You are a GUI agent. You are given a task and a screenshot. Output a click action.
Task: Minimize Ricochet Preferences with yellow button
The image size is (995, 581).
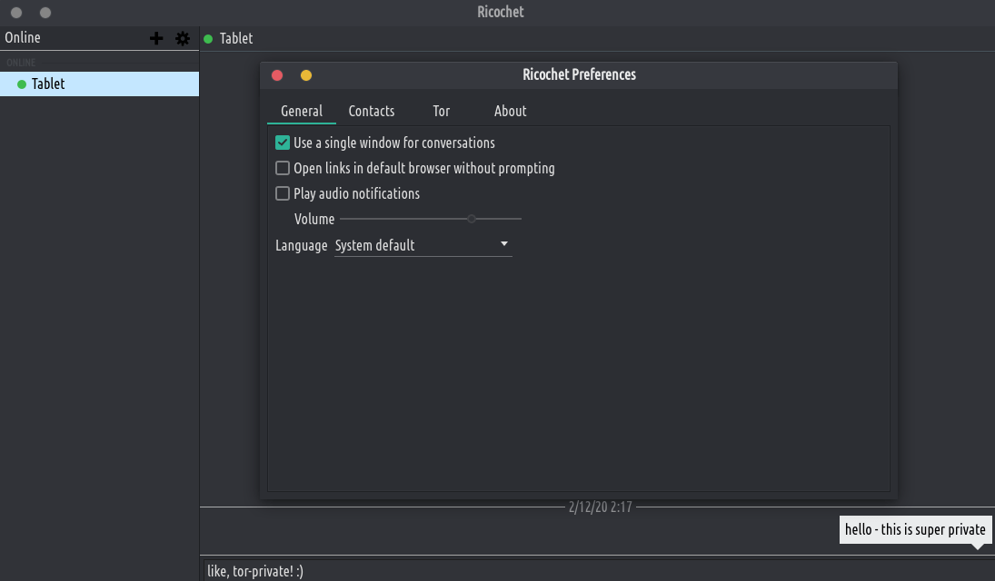pyautogui.click(x=306, y=75)
